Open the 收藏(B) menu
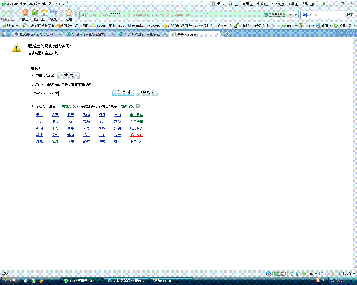The height and width of the screenshot is (285, 357). (263, 4)
